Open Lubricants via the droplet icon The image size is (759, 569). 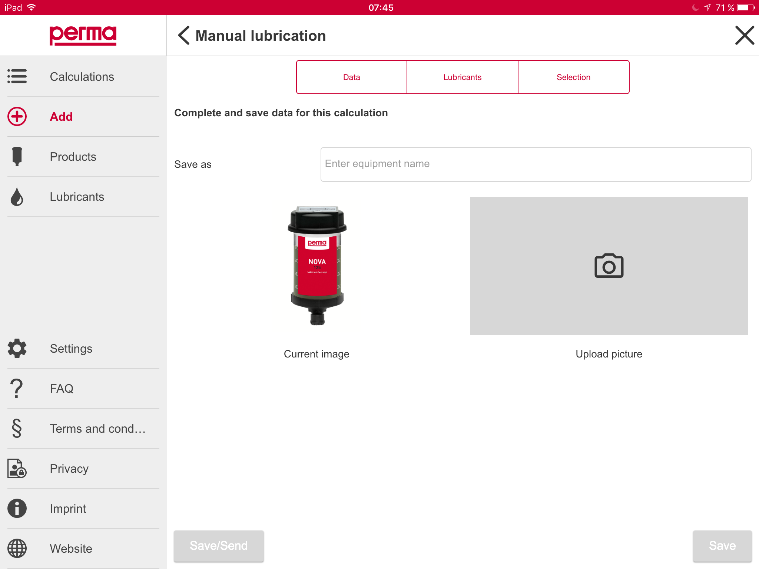coord(17,197)
